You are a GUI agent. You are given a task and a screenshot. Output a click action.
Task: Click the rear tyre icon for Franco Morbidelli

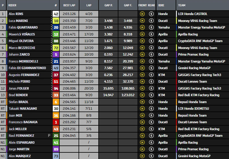point(151,61)
